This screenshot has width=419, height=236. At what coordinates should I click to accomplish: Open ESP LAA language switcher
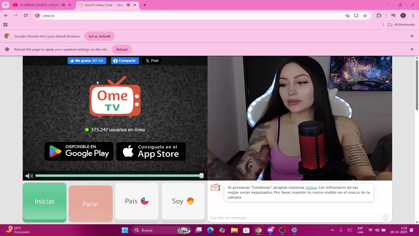[360, 230]
